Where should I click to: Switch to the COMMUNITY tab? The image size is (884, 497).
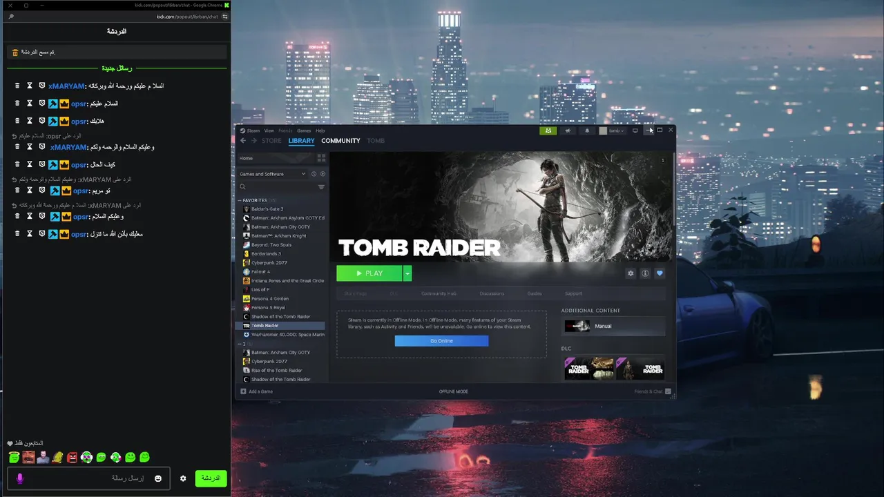340,141
